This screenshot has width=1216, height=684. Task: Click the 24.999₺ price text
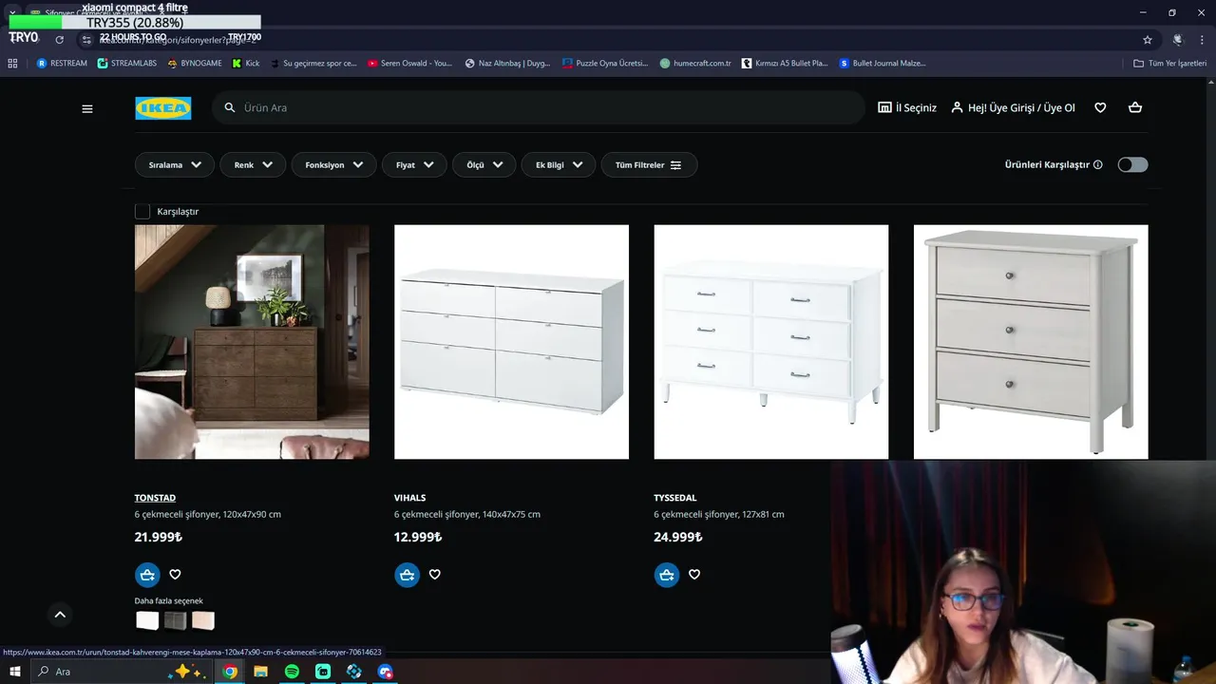(x=678, y=538)
